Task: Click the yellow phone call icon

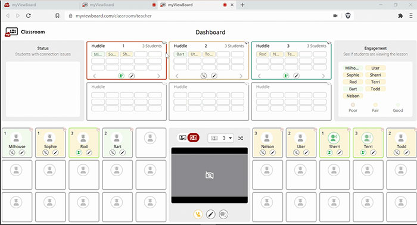Action: click(198, 214)
